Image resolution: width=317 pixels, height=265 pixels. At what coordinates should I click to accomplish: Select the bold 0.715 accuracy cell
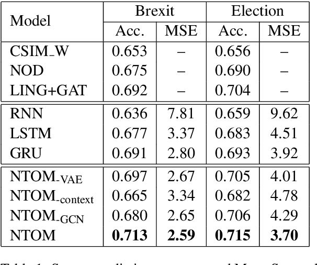(x=232, y=235)
